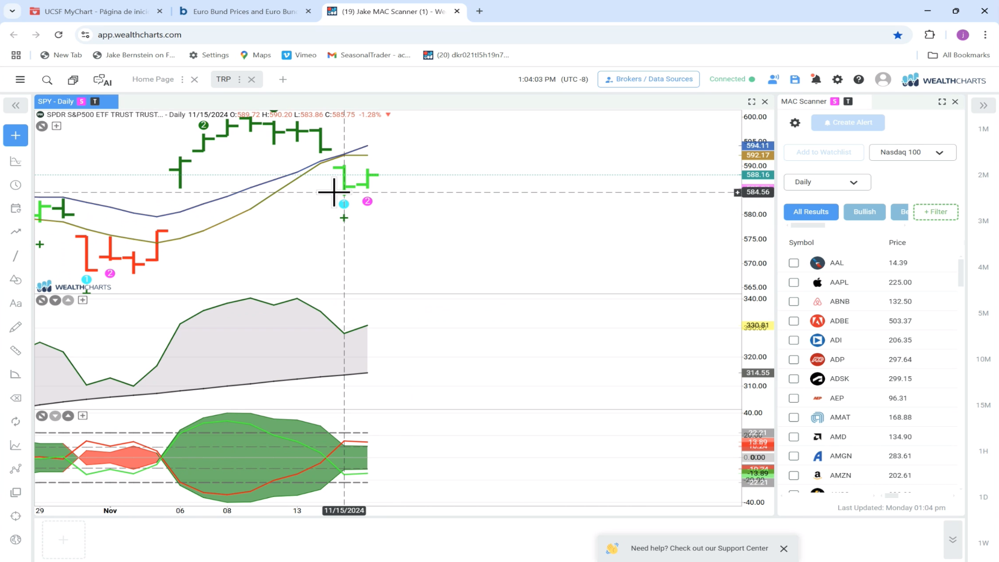Show All Results scanner tab
Screen dimensions: 999x562
pyautogui.click(x=811, y=212)
